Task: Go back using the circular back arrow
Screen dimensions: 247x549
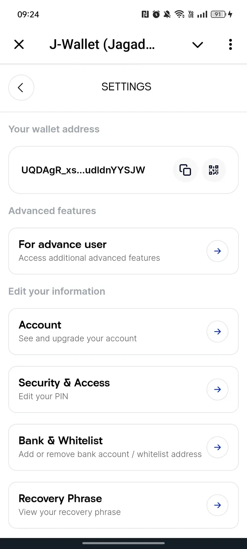Action: pos(21,87)
